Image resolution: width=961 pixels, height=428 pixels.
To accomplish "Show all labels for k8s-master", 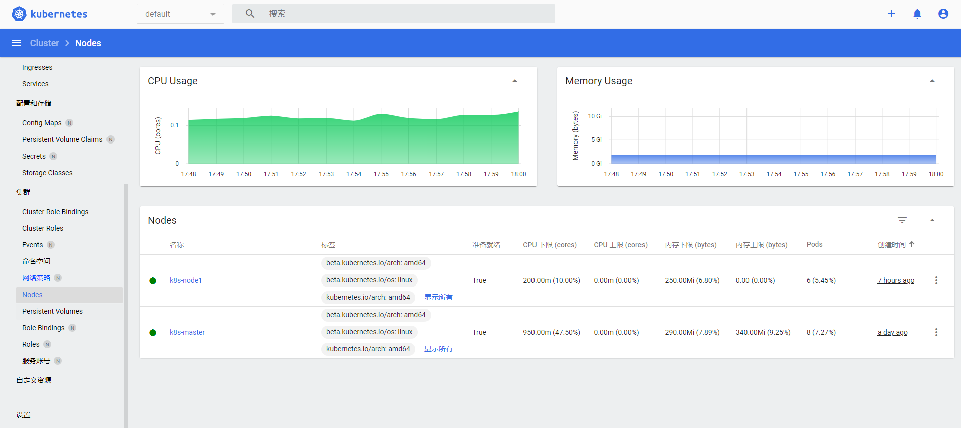I will click(x=438, y=349).
